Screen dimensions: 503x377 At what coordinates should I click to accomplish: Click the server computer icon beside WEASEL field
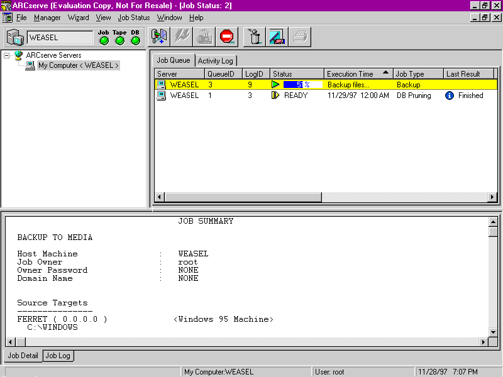[16, 38]
